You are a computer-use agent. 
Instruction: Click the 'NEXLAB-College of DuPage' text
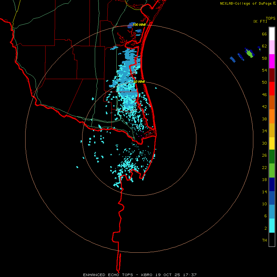coord(246,3)
